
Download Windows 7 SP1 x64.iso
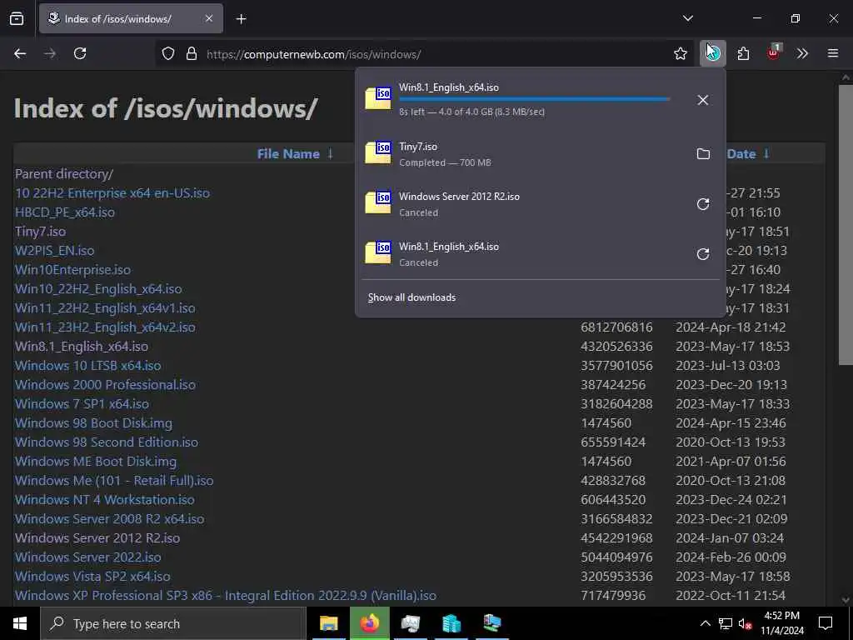82,404
